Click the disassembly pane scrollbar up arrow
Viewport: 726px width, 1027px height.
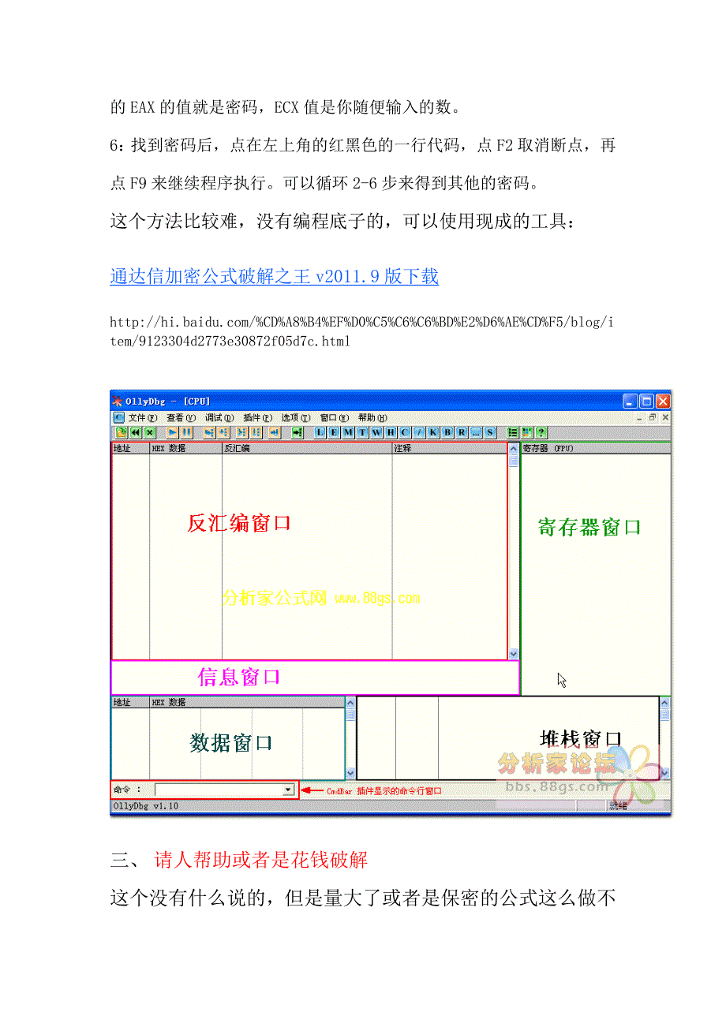click(514, 448)
